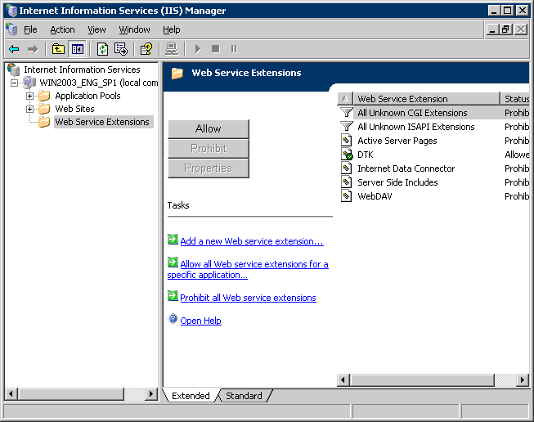The height and width of the screenshot is (422, 534).
Task: Collapse the WIN2003_ENG_SP1 server node
Action: [14, 83]
